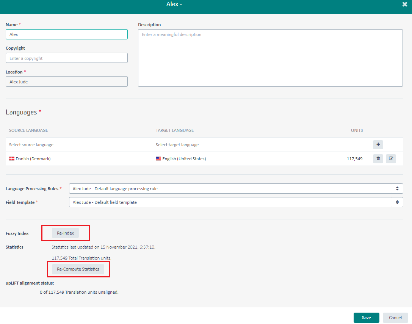Cancel the changes to this dialog
The image size is (412, 324).
click(x=395, y=318)
